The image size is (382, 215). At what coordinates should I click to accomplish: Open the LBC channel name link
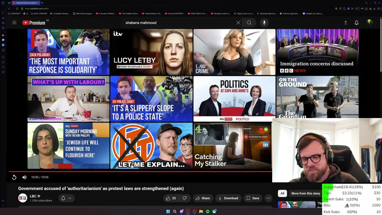(x=33, y=196)
